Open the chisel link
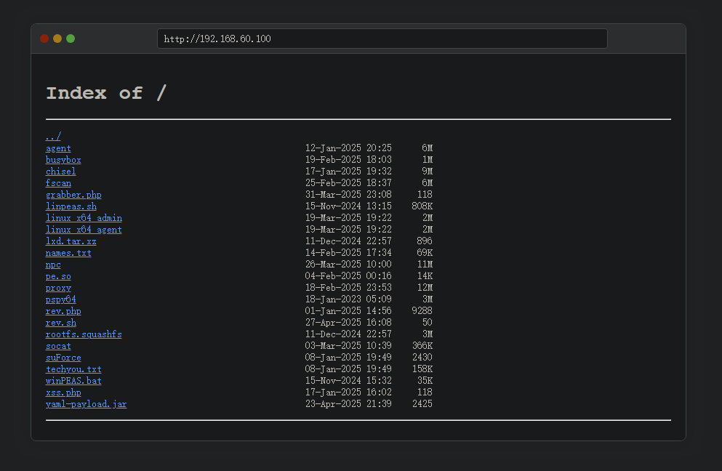This screenshot has width=722, height=471. pyautogui.click(x=60, y=172)
